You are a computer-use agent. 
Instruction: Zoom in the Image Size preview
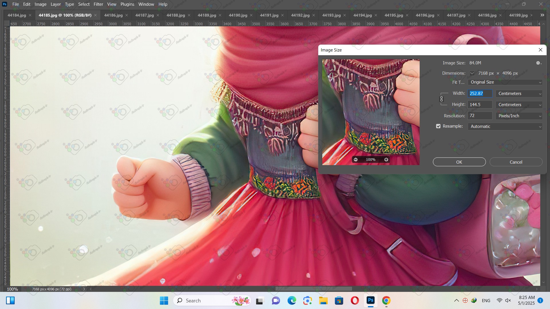coord(386,160)
